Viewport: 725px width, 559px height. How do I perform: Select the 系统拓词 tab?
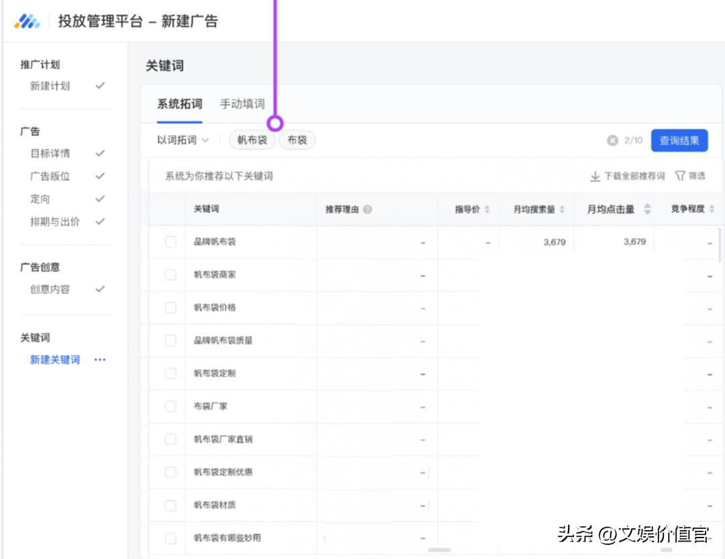[179, 104]
